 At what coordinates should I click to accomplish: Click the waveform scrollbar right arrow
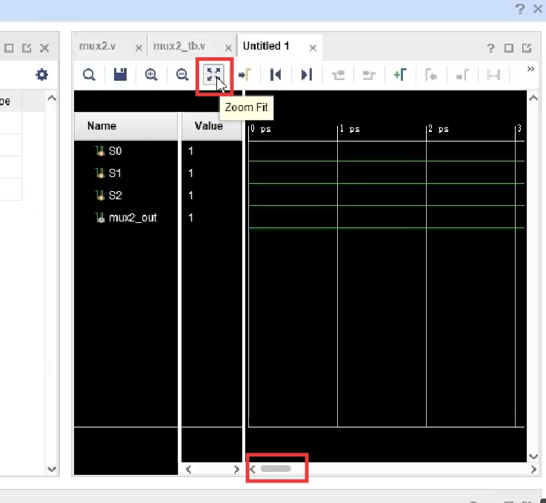click(x=533, y=469)
